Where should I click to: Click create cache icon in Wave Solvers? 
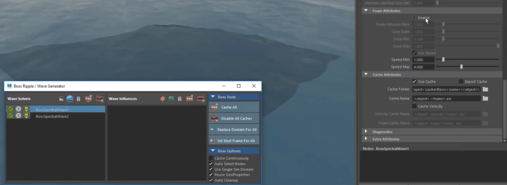click(x=88, y=99)
